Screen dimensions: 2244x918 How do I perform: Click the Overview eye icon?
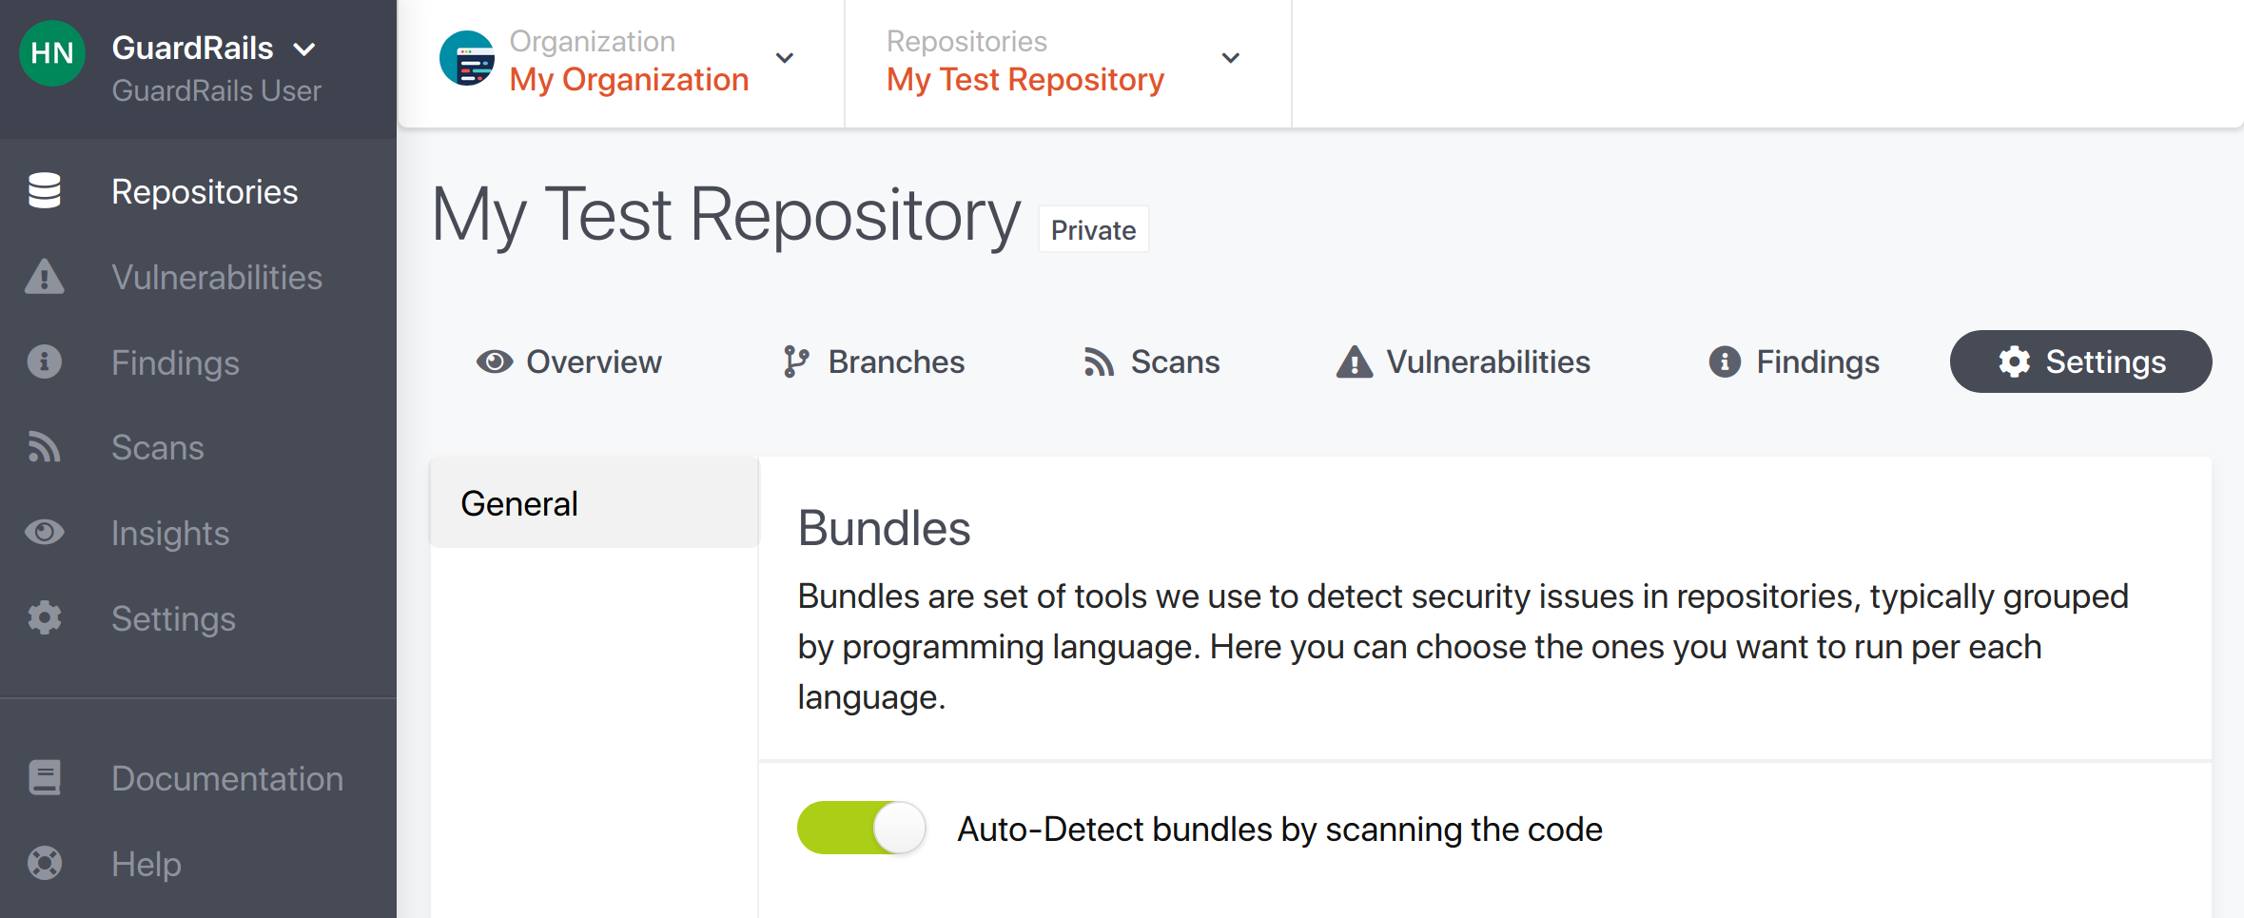pyautogui.click(x=495, y=361)
